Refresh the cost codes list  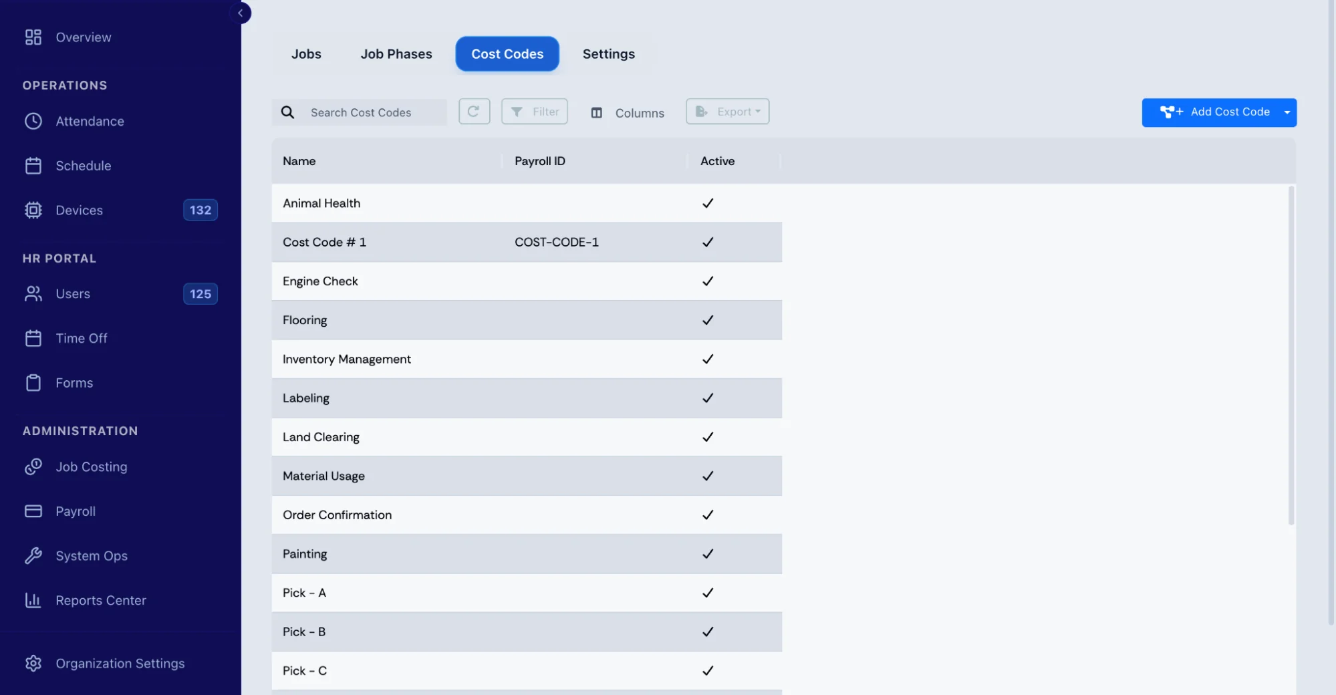475,112
